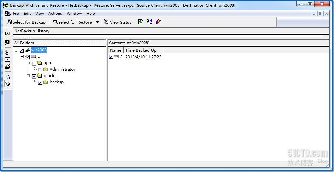Click the Select for Restore button
Viewport: 334px width, 172px height.
pos(72,22)
